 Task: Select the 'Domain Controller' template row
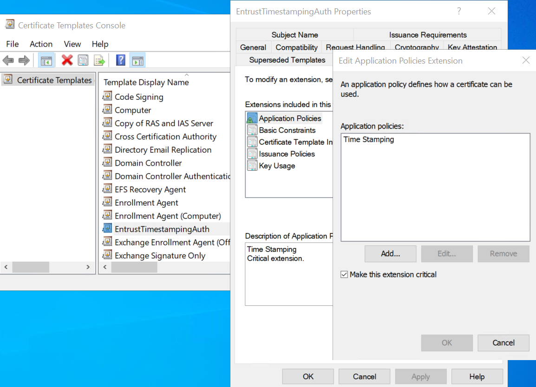148,163
